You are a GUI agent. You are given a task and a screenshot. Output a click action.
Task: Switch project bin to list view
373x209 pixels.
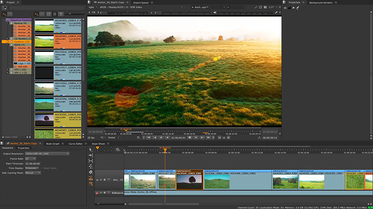point(61,14)
